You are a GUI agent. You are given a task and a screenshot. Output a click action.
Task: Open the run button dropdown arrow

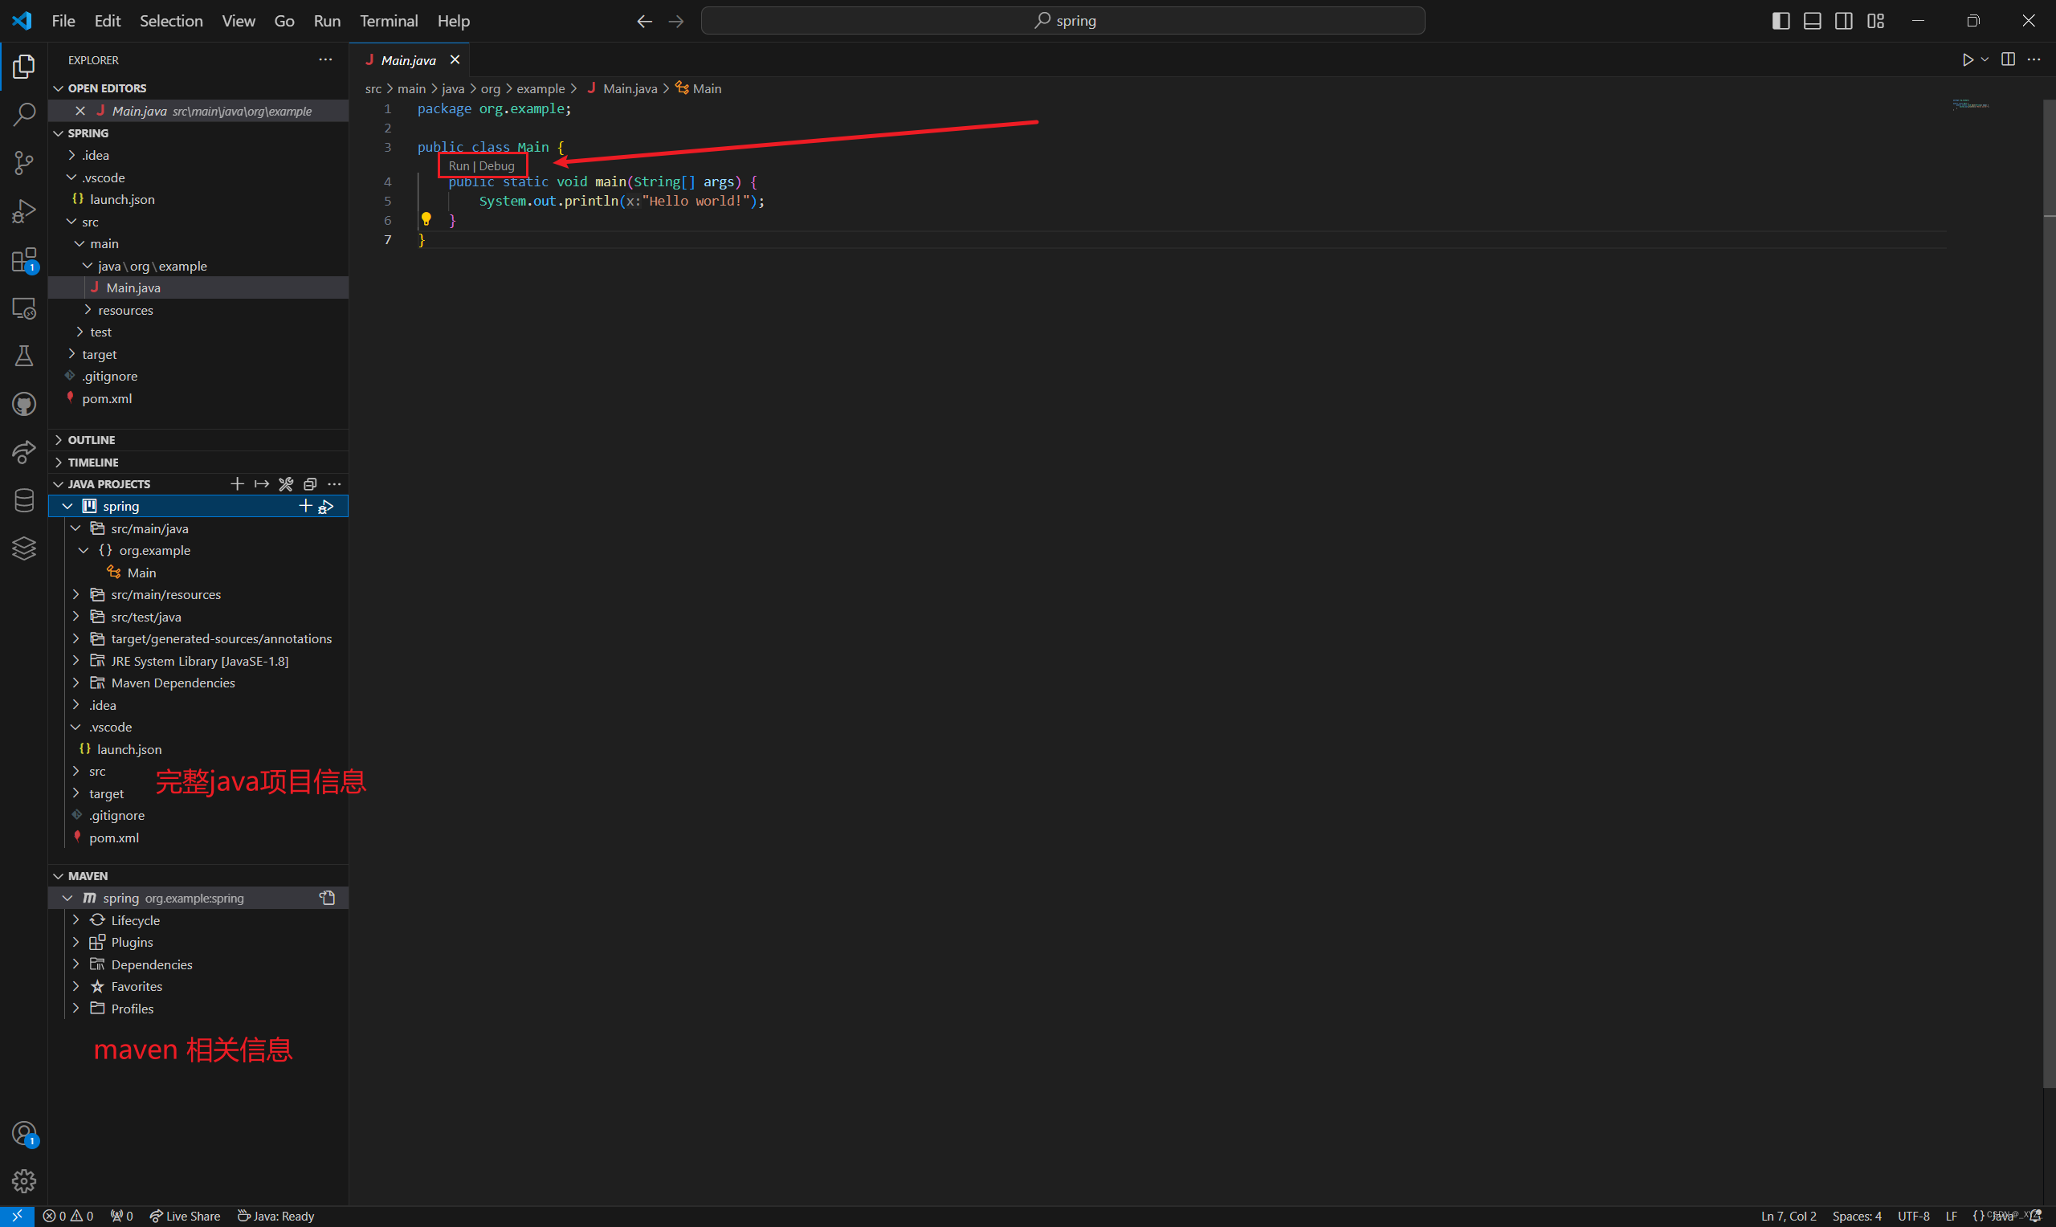pyautogui.click(x=1984, y=59)
